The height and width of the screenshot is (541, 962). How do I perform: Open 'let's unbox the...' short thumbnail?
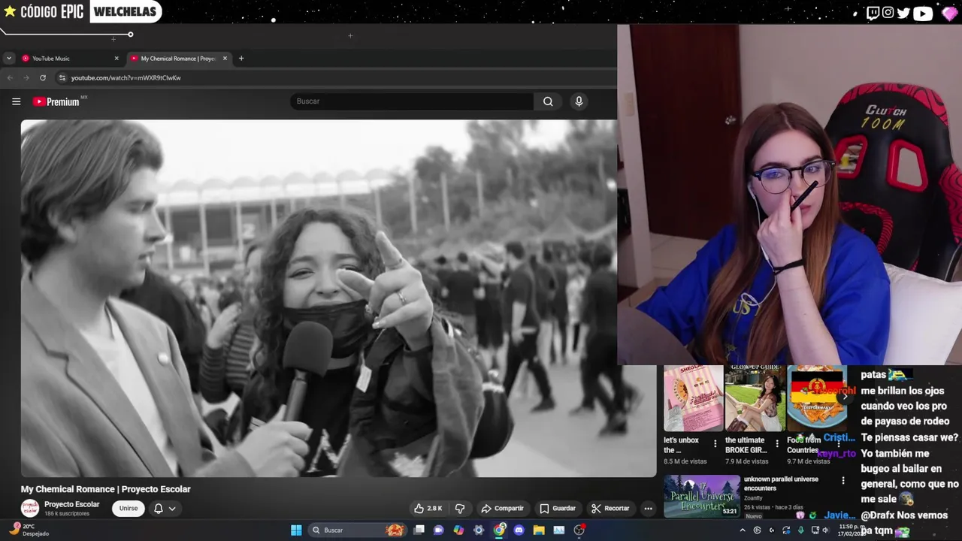[x=693, y=398]
